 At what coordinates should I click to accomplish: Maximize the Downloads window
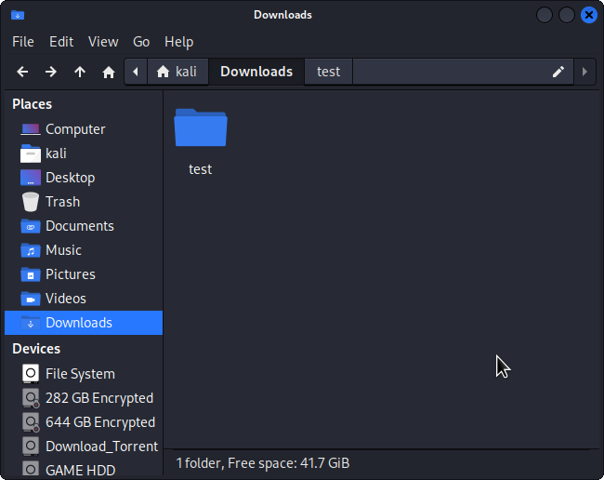point(567,15)
